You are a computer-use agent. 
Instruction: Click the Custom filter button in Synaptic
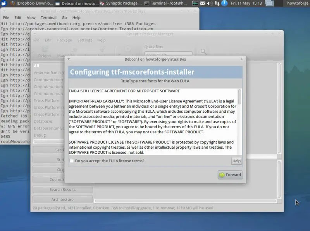[x=49, y=180]
